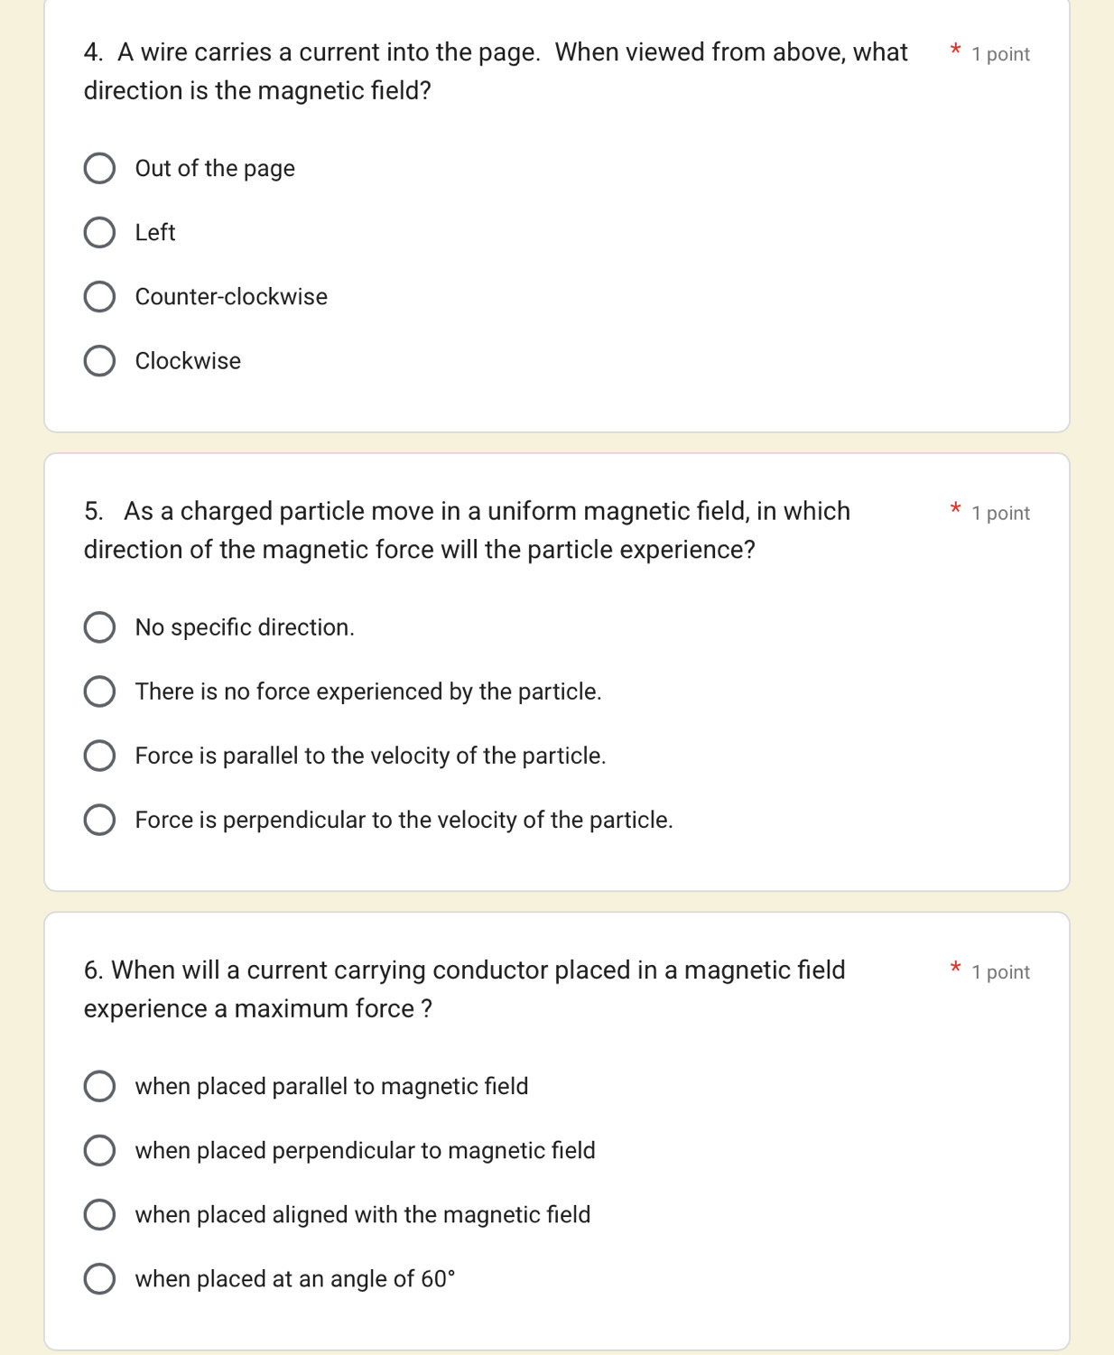
Task: Select 'No specific direction.' option
Action: pos(99,627)
